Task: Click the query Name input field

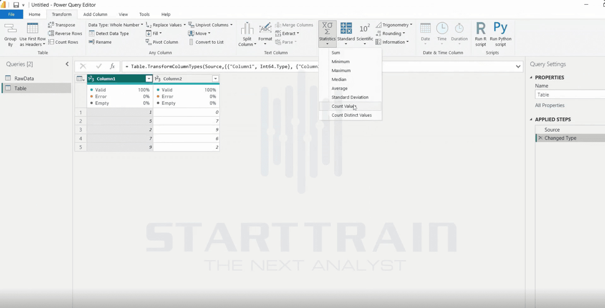Action: [570, 95]
